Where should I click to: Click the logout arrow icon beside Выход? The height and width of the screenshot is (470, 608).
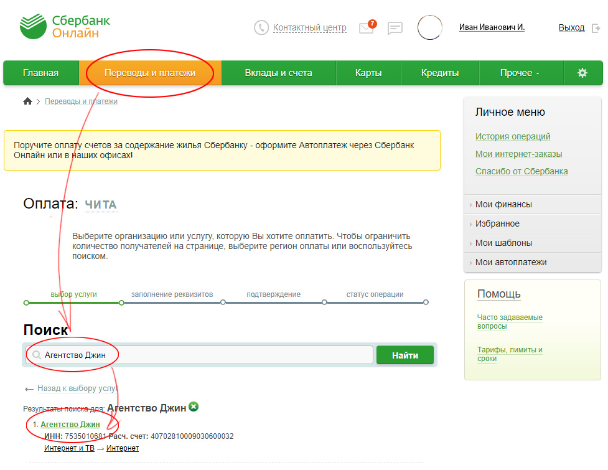coord(596,28)
